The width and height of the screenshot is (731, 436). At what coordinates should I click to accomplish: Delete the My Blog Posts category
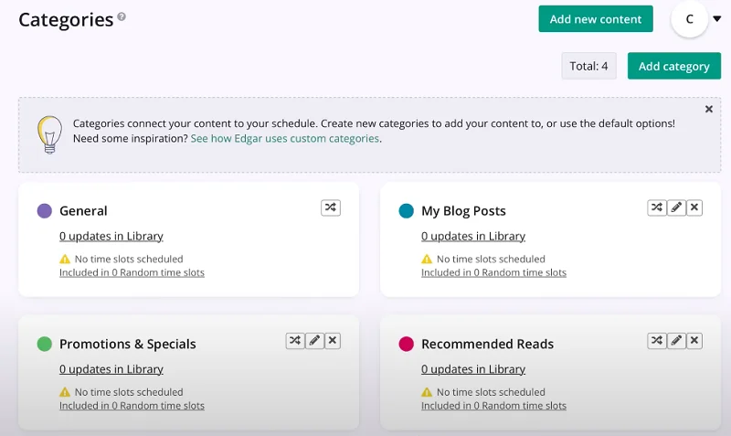[694, 208]
